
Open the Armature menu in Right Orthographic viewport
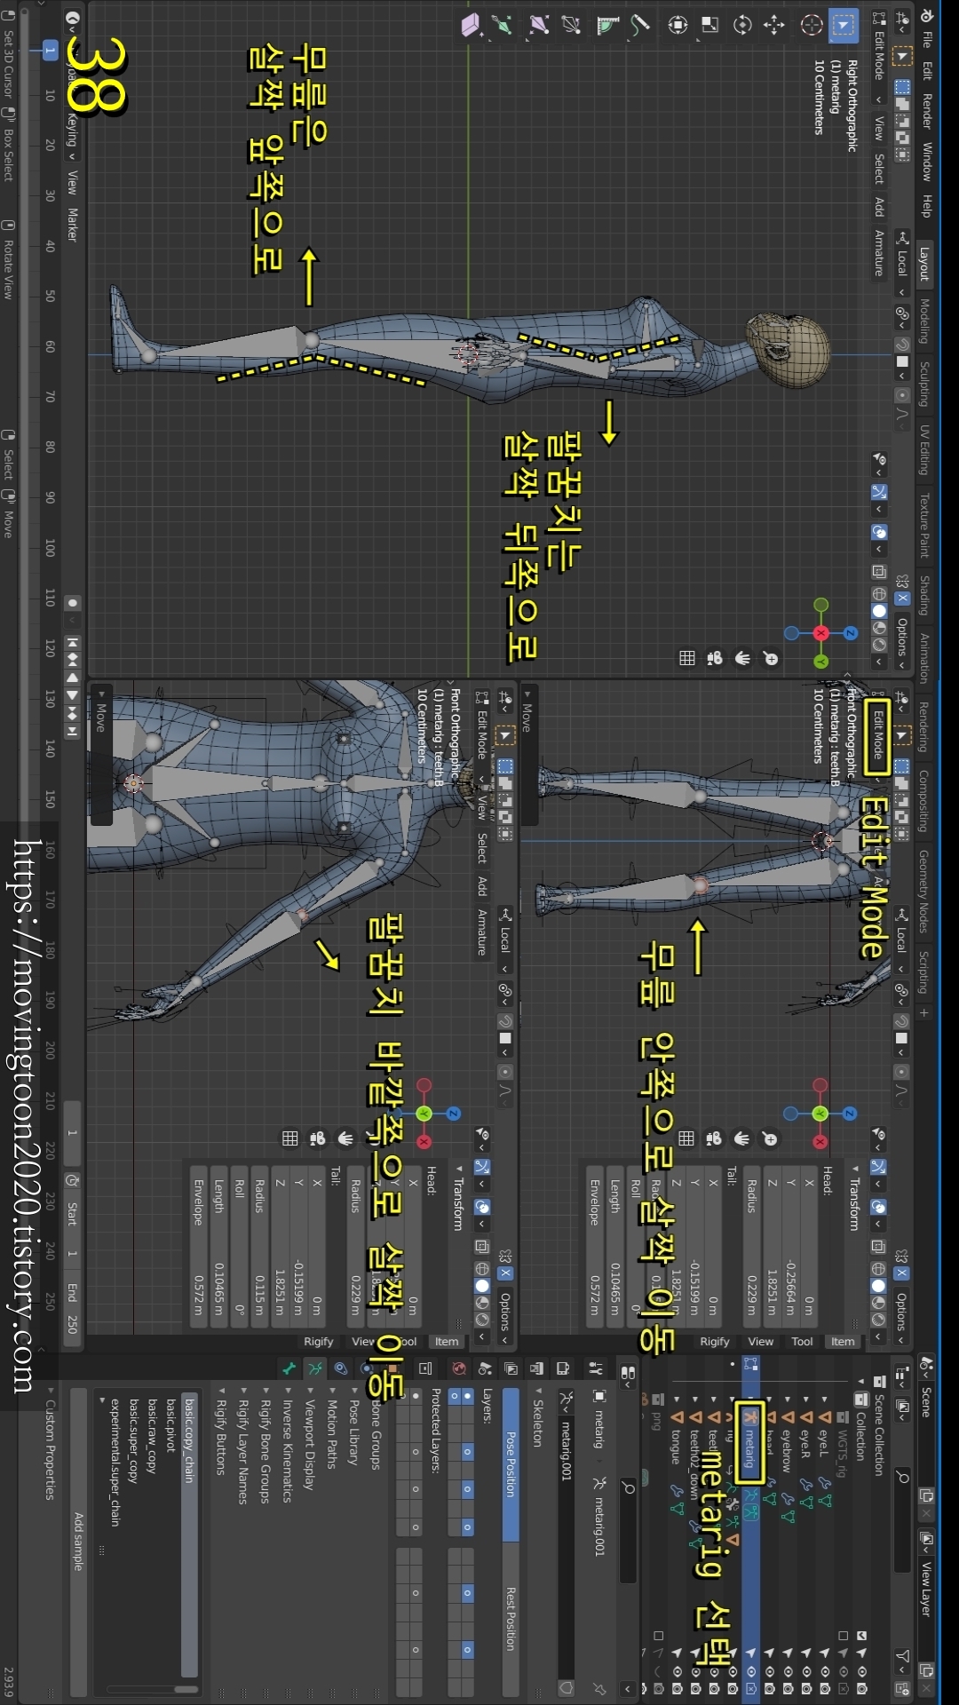[879, 253]
